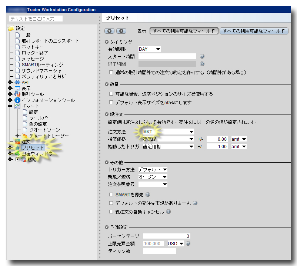The image size is (297, 266).
Task: Click page icon beside 一般
Action: [18, 35]
